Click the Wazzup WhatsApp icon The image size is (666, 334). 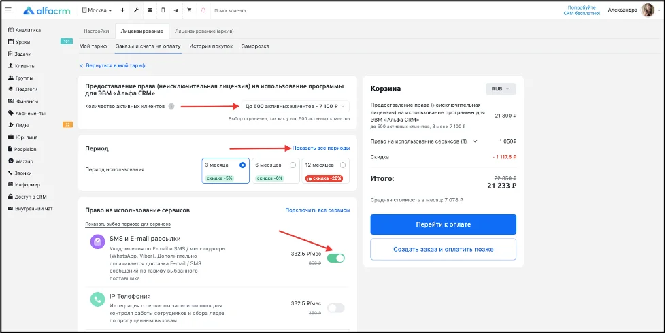pyautogui.click(x=11, y=161)
